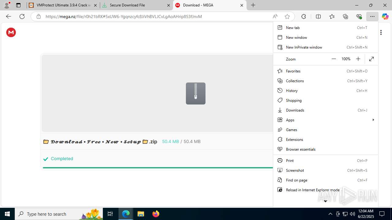Enter full screen from Zoom row
This screenshot has width=392, height=220.
(371, 59)
